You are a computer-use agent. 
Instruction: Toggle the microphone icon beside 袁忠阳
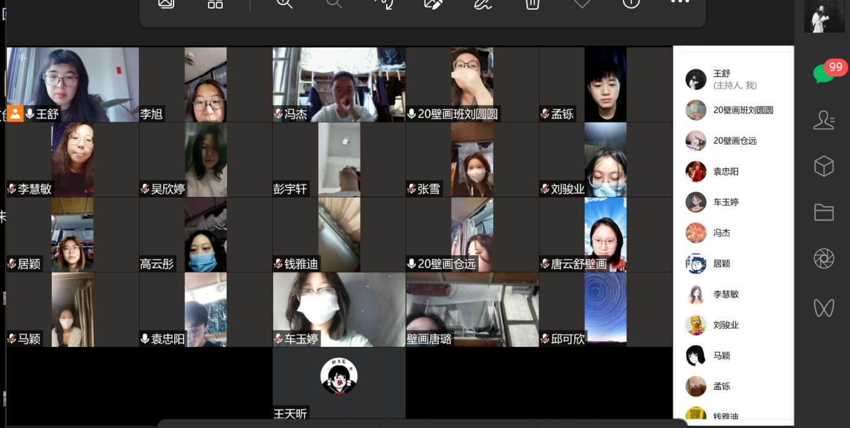point(145,339)
